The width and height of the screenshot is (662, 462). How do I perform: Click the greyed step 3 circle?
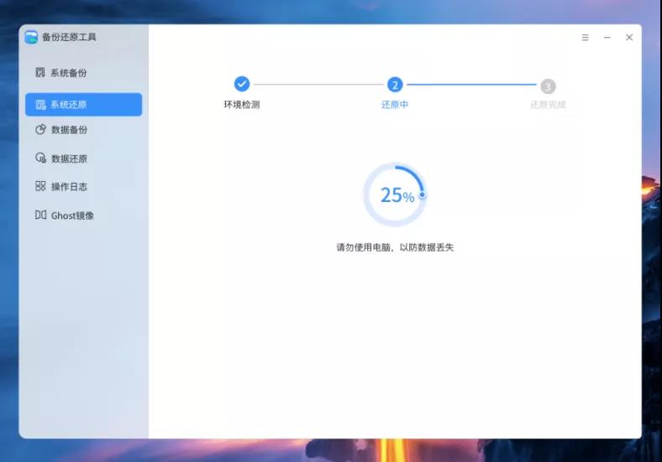point(548,86)
